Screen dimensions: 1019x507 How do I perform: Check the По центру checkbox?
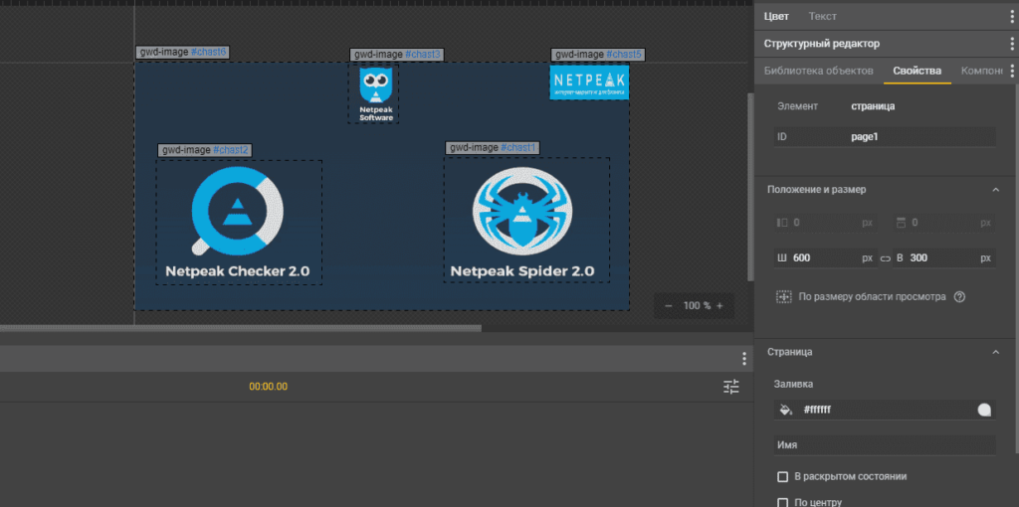(x=783, y=502)
